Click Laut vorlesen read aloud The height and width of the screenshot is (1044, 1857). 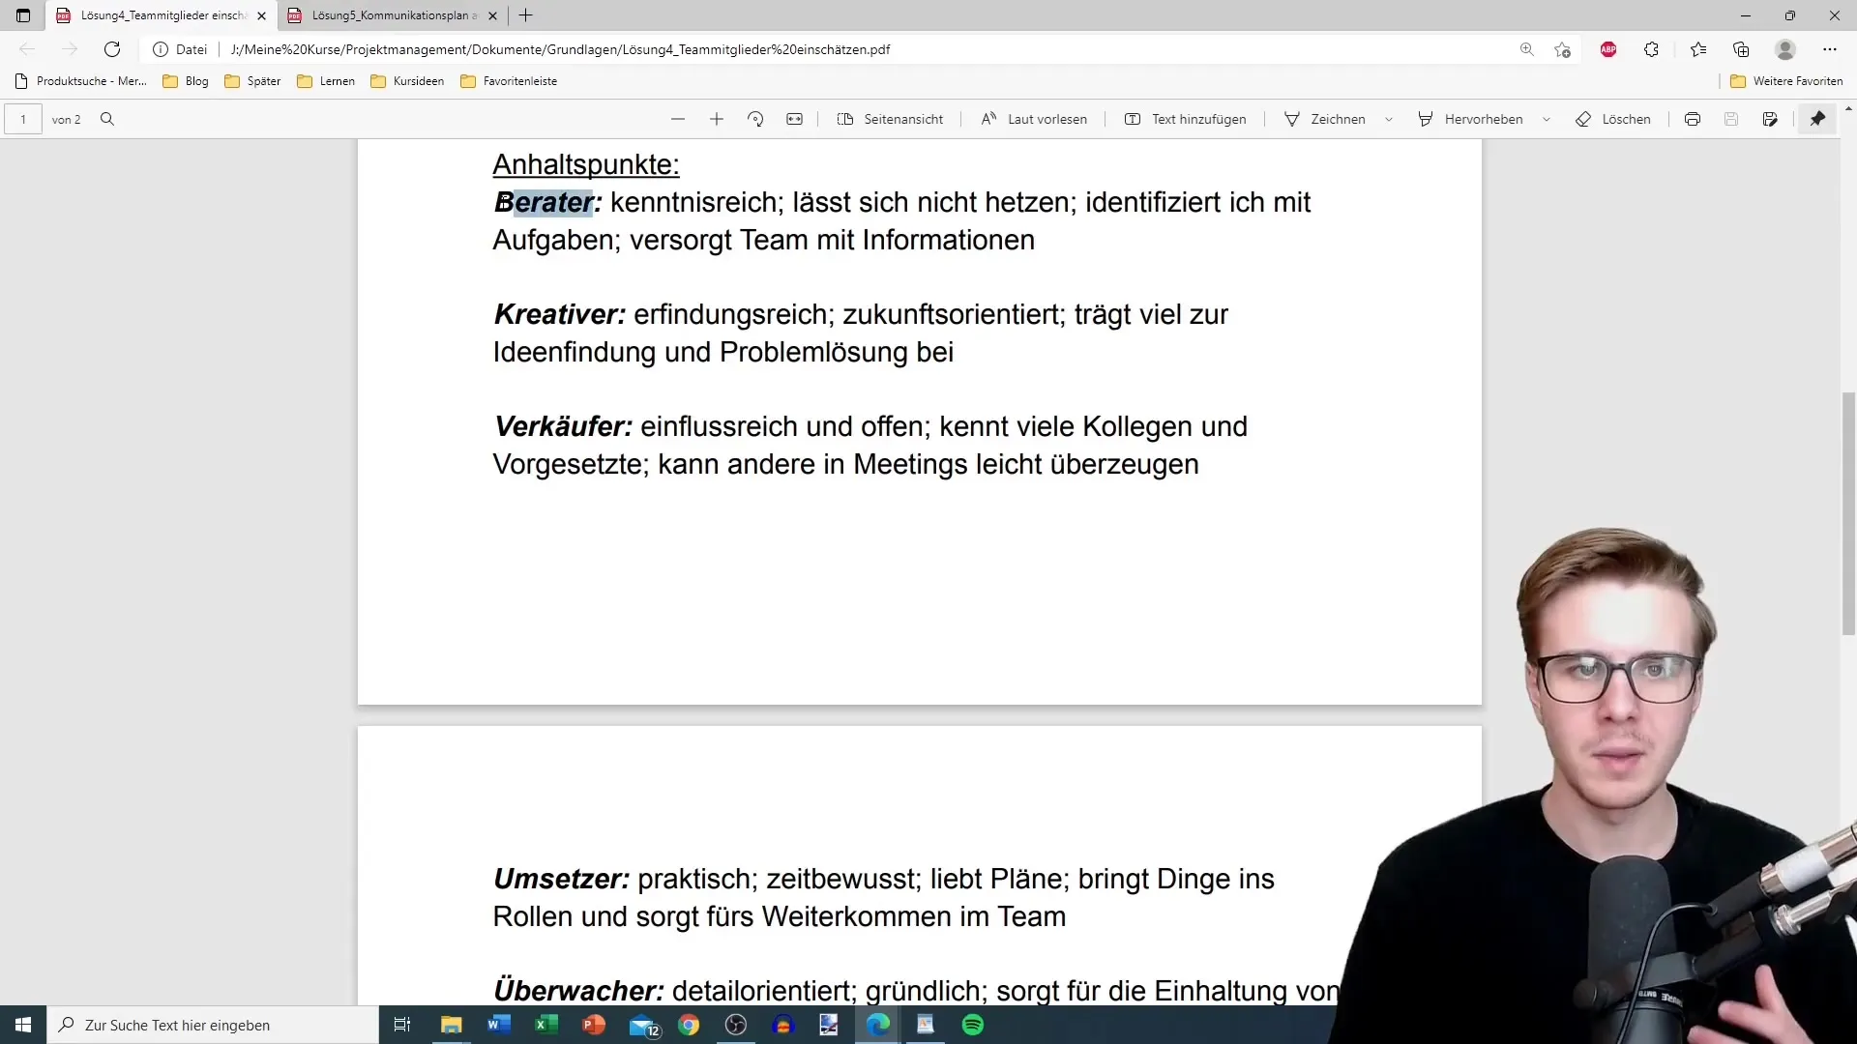point(1034,120)
